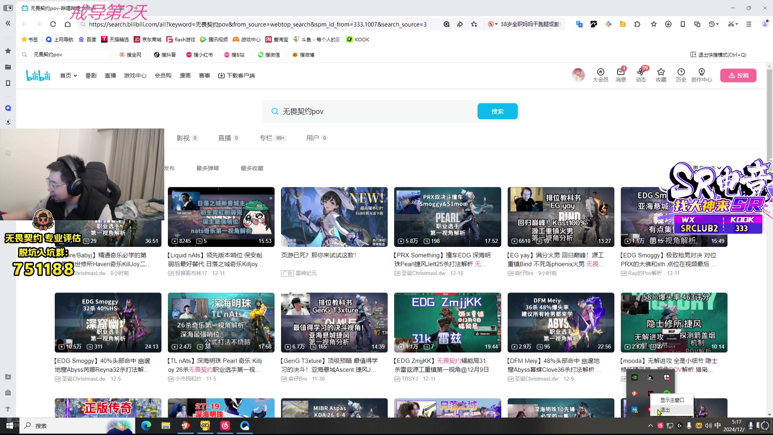This screenshot has height=435, width=773.
Task: Click the 搜小红书 quick search button
Action: (x=200, y=55)
